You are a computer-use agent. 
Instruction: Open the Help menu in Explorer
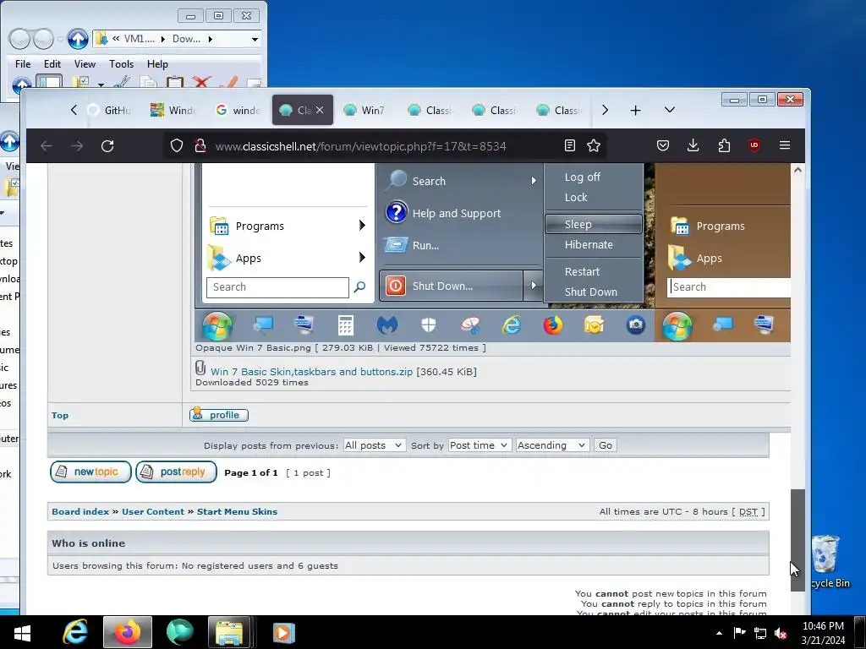[157, 64]
